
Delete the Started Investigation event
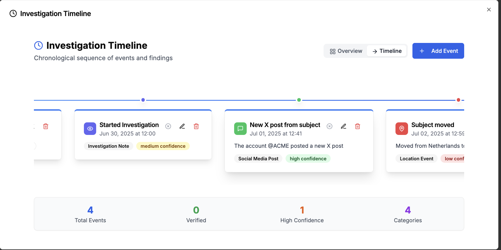[196, 126]
